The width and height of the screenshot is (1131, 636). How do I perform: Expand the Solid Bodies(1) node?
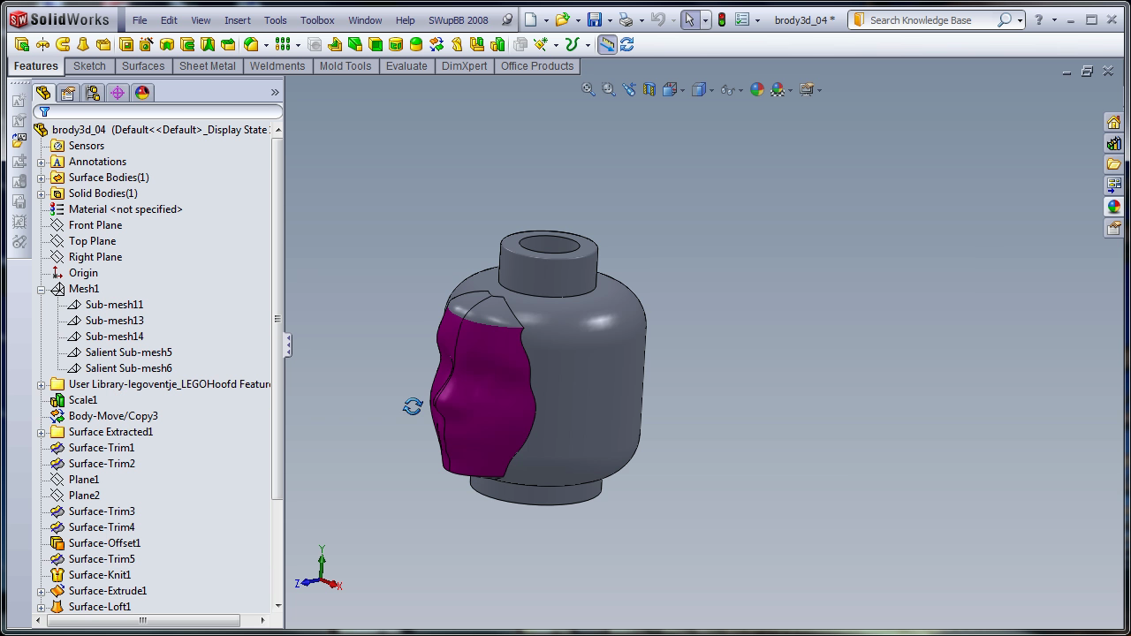tap(42, 193)
